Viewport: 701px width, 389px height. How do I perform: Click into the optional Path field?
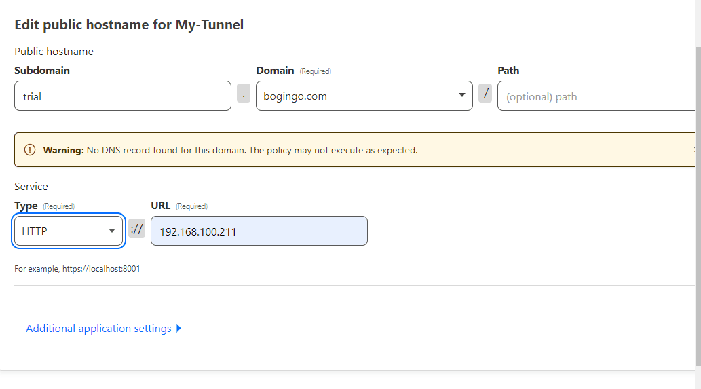click(596, 96)
